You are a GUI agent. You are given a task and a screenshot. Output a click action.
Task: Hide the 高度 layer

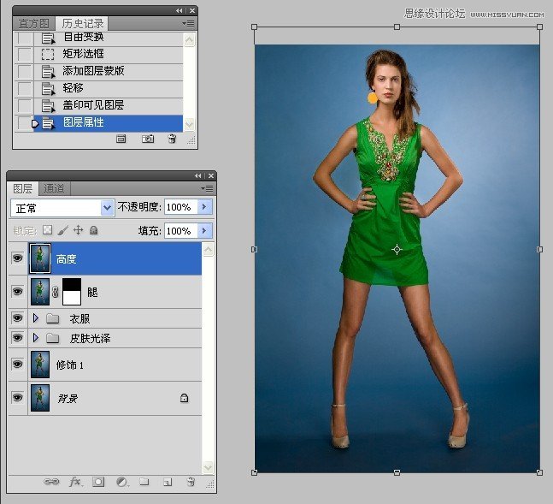(x=18, y=258)
